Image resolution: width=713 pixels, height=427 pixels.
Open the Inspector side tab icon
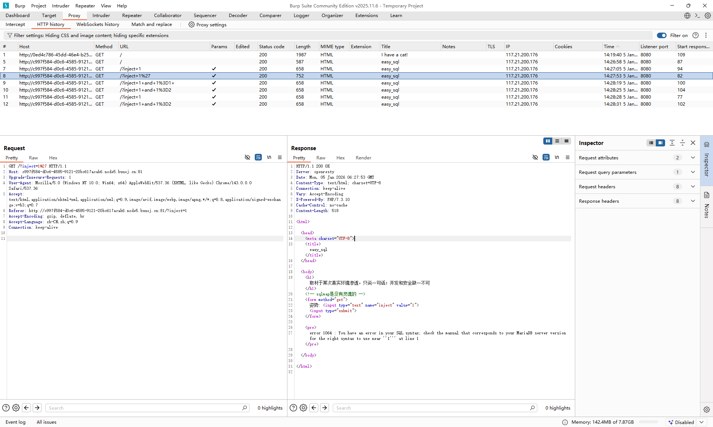pos(707,145)
